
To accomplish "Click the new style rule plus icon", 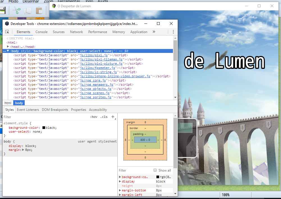I will 113,117.
